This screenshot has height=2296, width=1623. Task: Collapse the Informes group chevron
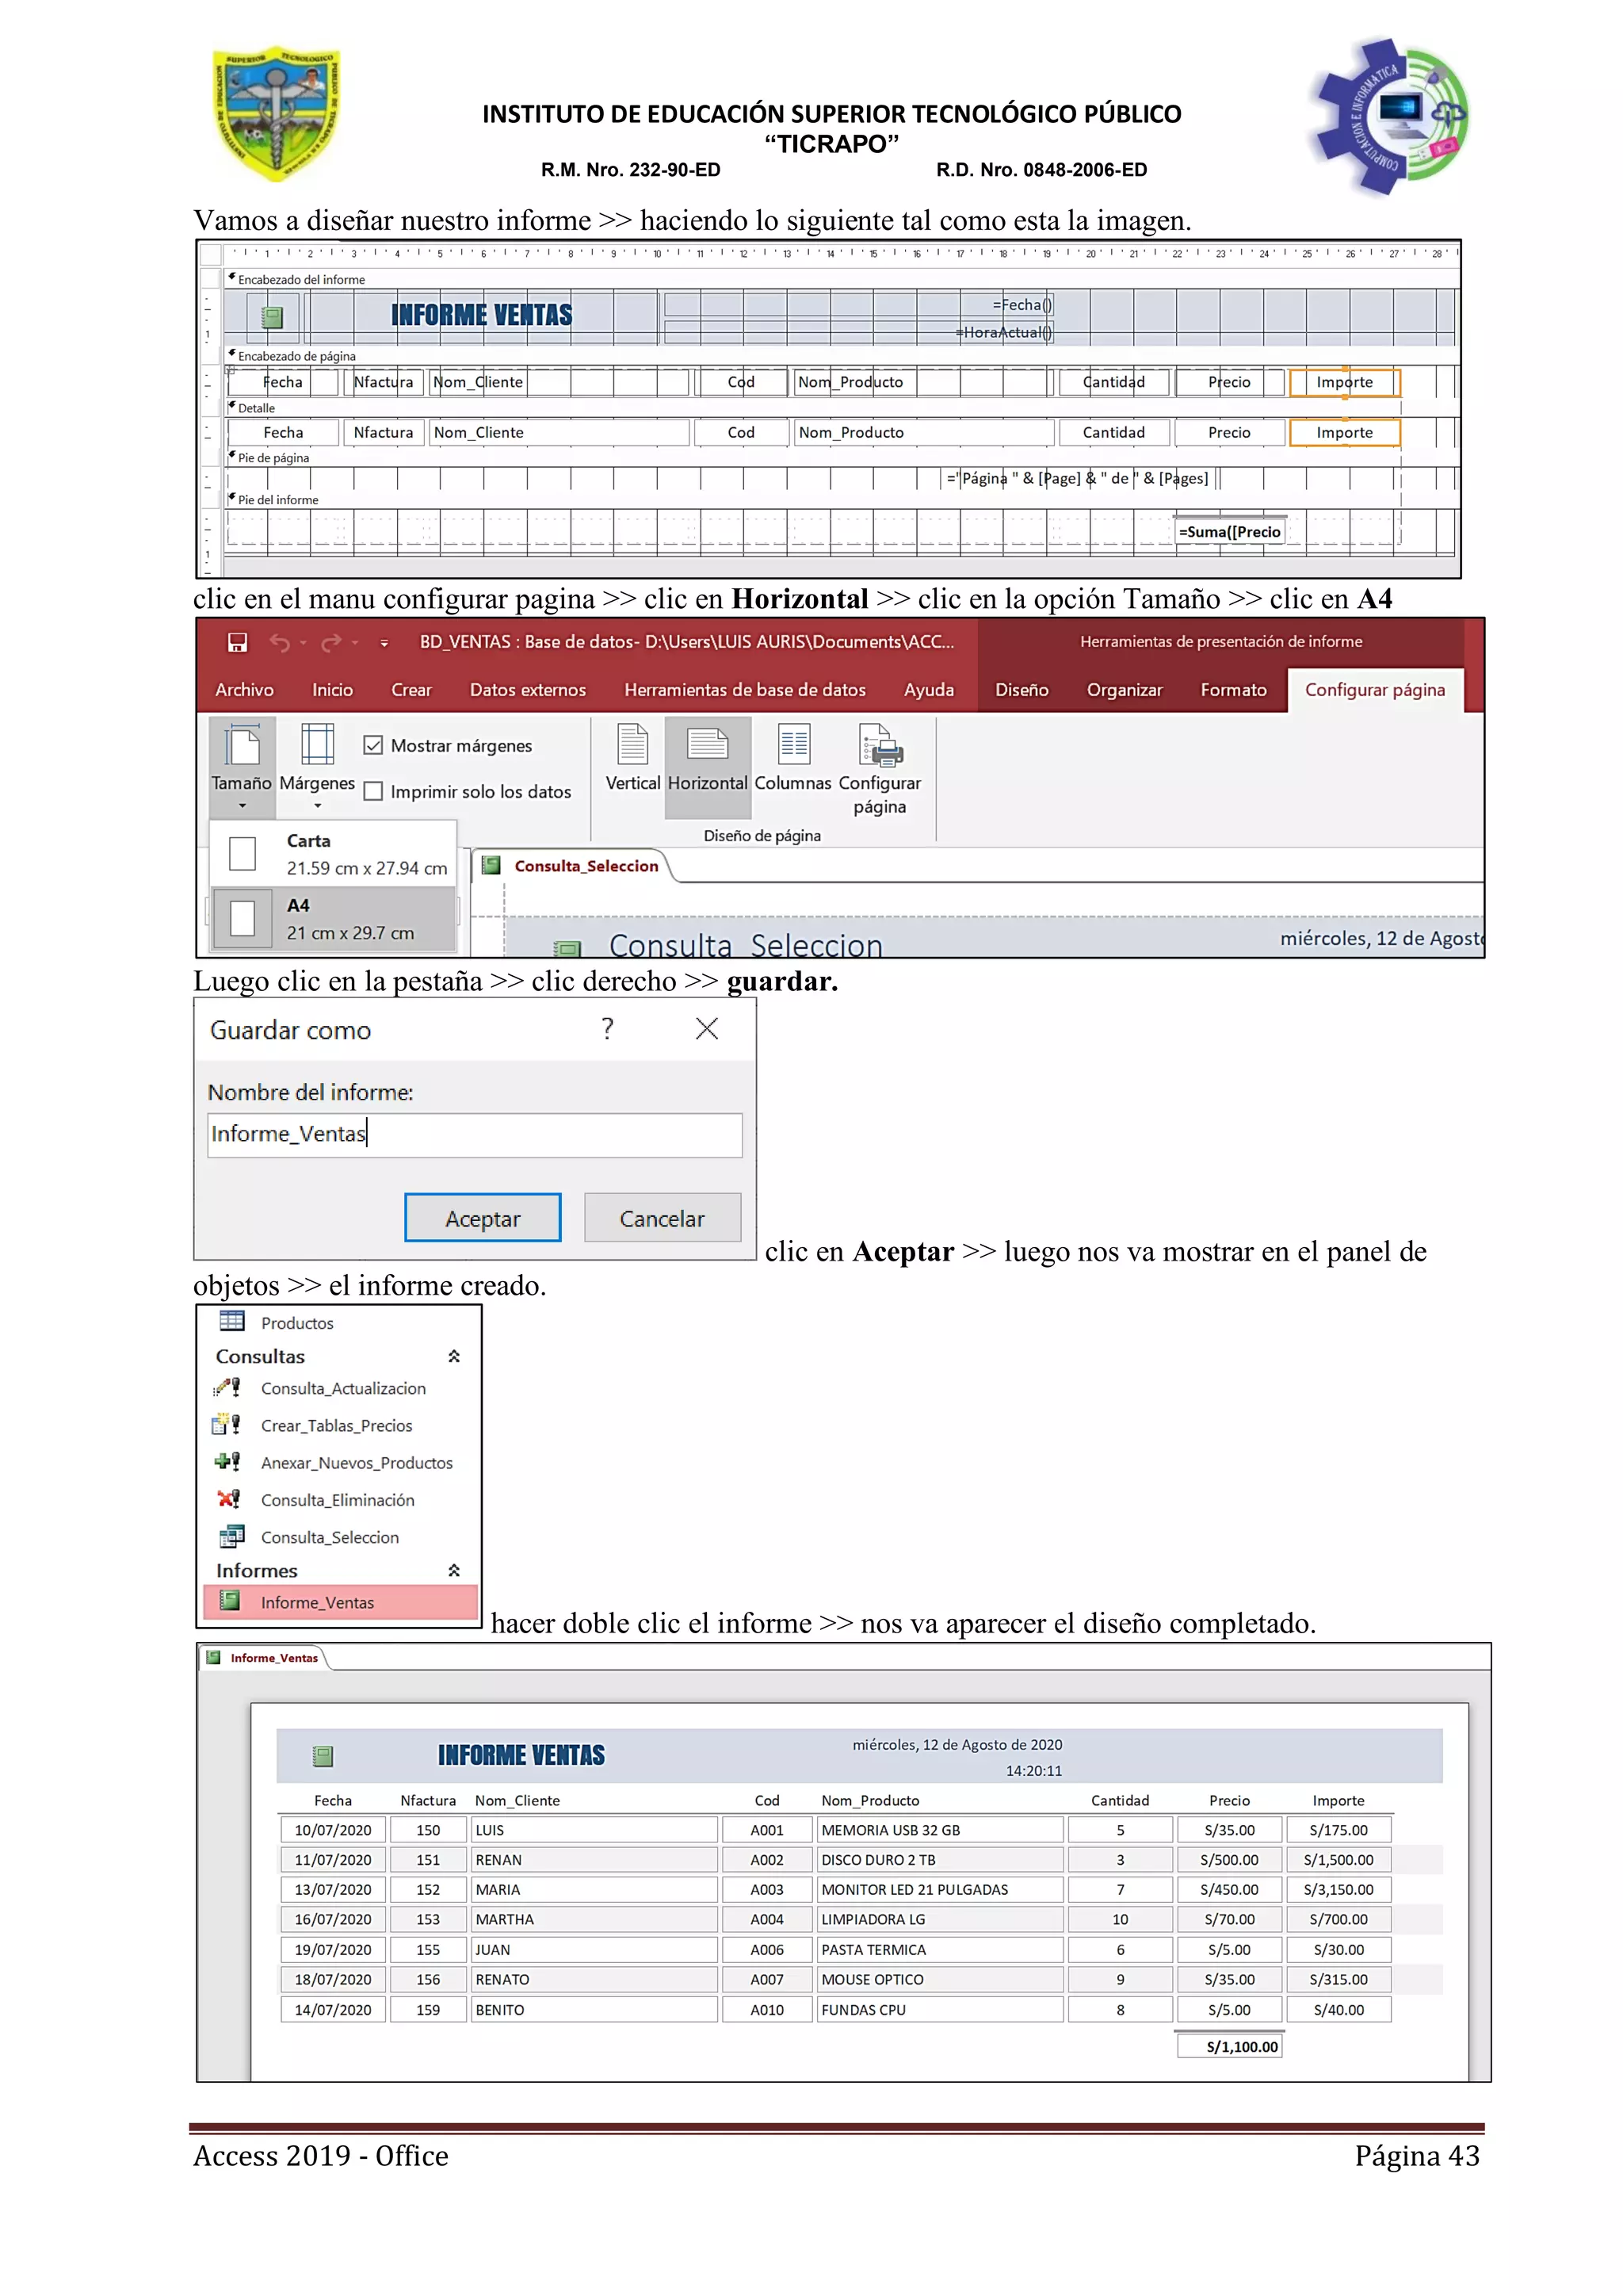point(454,1571)
